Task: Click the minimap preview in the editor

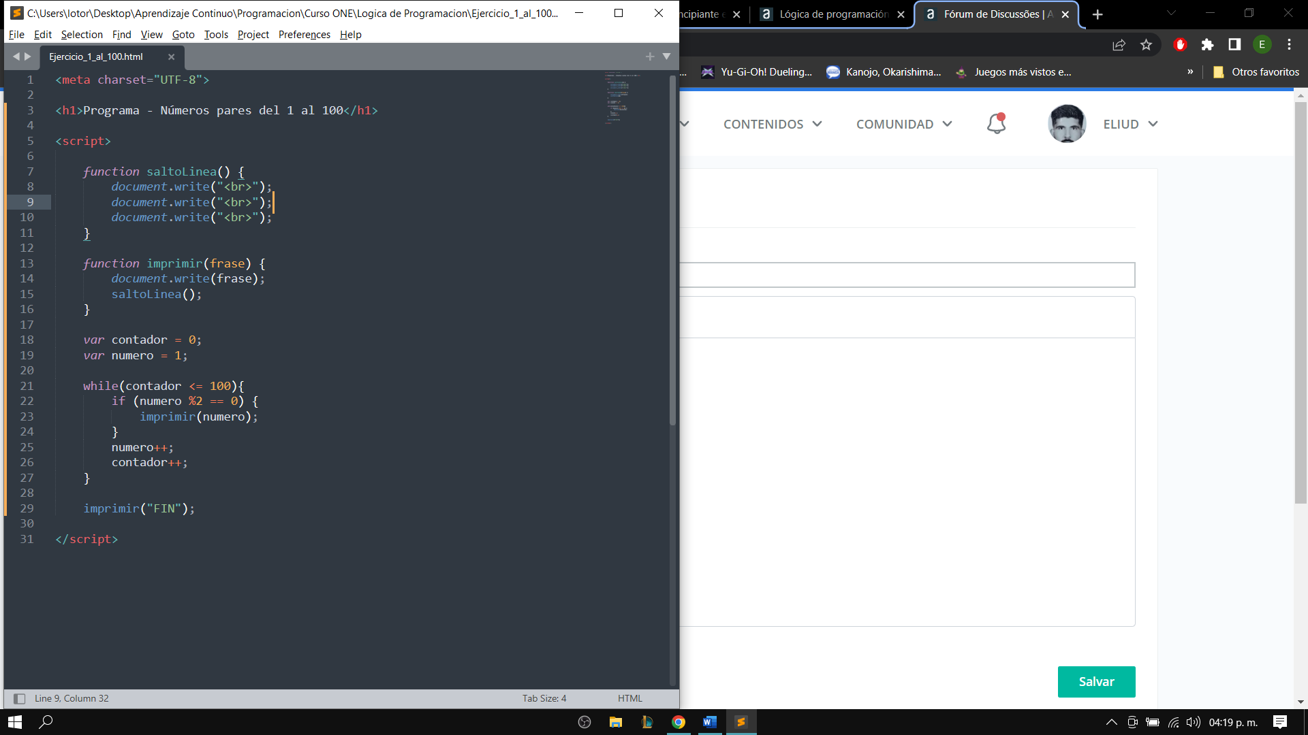Action: (x=621, y=97)
